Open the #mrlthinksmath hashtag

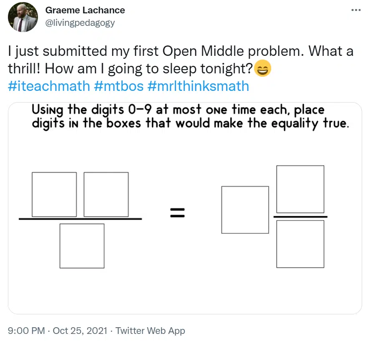tap(198, 86)
